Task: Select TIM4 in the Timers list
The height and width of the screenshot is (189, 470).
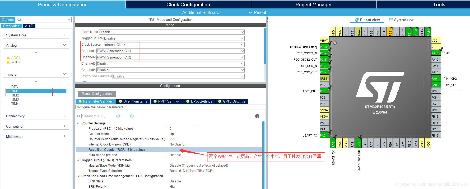Action: tap(15, 104)
